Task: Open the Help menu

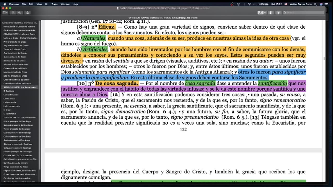Action: click(75, 4)
